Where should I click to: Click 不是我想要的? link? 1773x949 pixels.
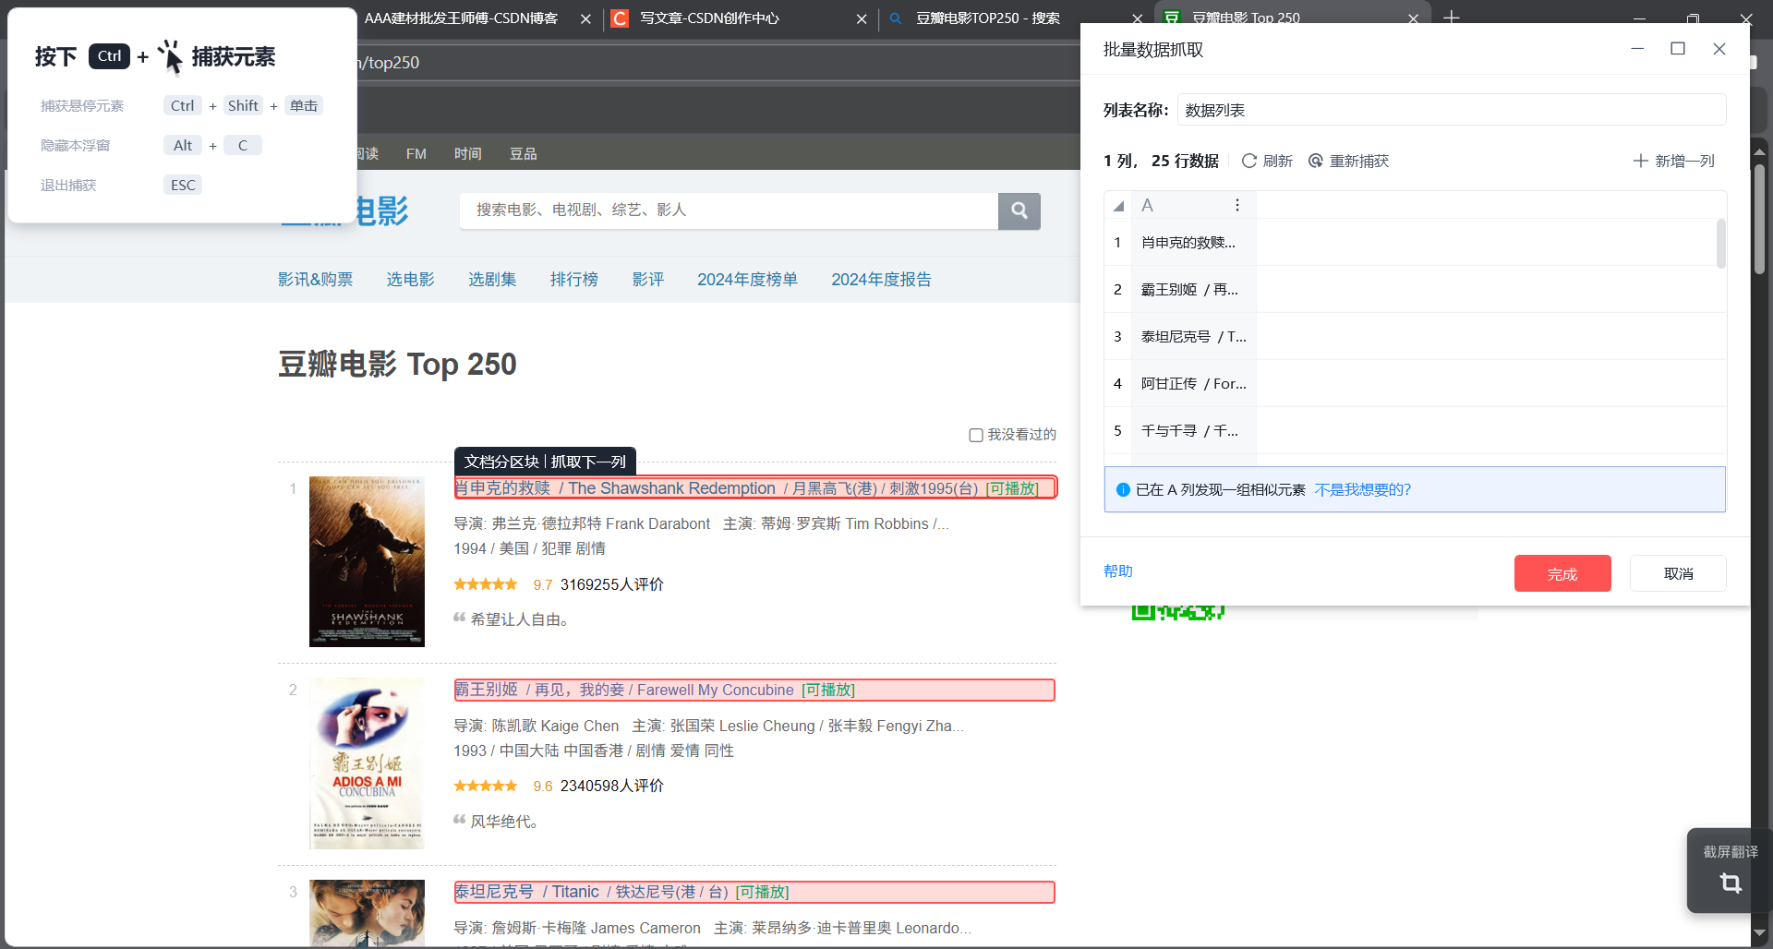[x=1363, y=490]
